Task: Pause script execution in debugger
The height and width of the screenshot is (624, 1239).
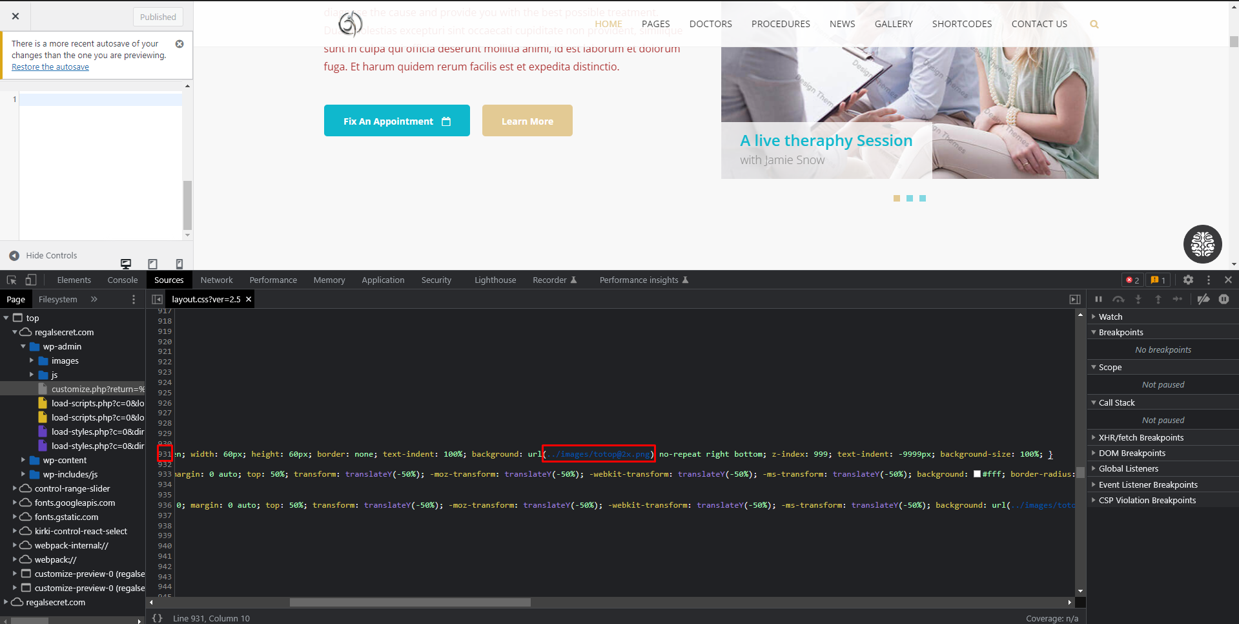Action: 1099,299
